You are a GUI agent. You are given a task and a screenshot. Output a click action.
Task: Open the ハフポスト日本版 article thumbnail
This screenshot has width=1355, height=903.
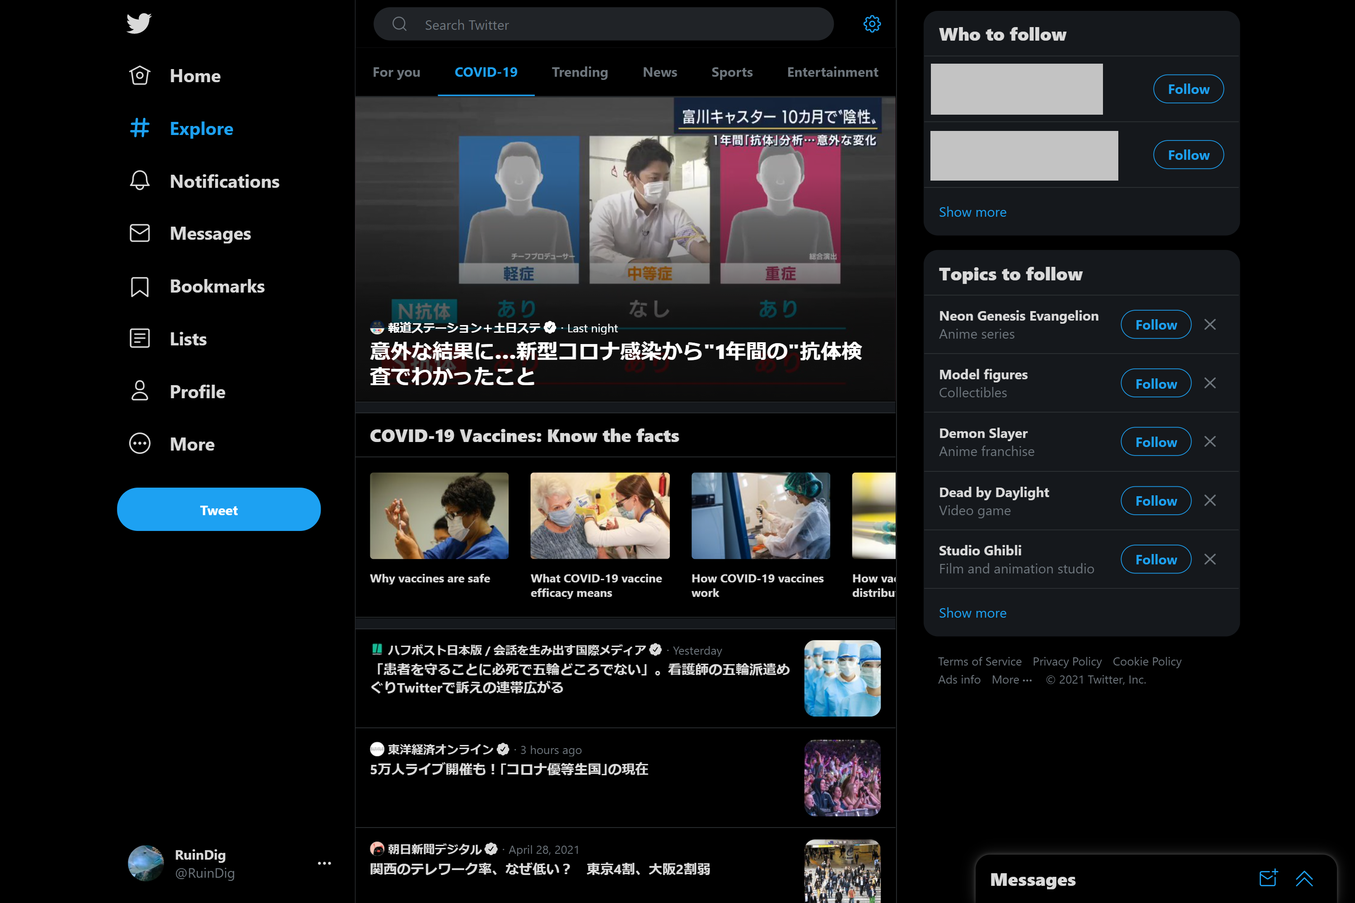click(842, 678)
